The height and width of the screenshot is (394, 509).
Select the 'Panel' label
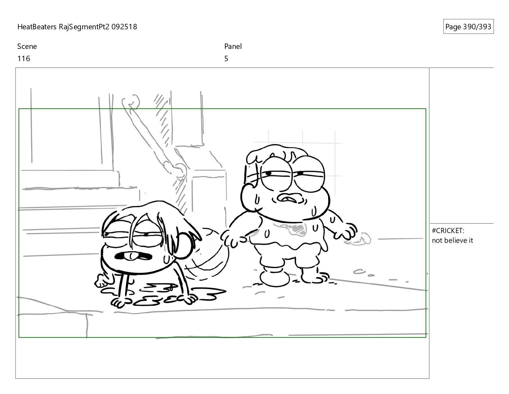point(233,46)
